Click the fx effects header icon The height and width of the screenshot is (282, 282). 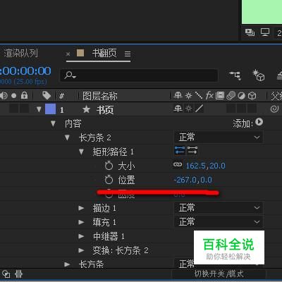pyautogui.click(x=209, y=95)
